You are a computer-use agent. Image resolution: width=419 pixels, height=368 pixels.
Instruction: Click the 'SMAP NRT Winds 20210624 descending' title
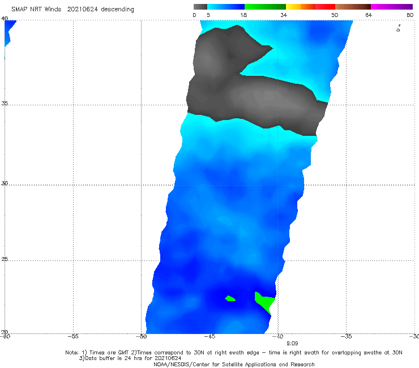tap(72, 10)
